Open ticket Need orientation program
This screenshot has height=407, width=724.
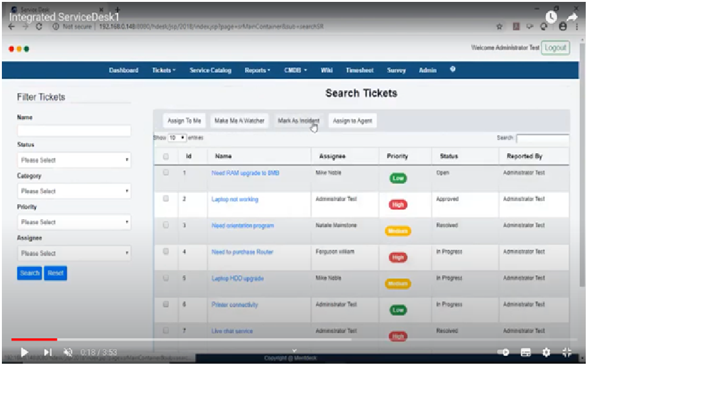pyautogui.click(x=243, y=225)
